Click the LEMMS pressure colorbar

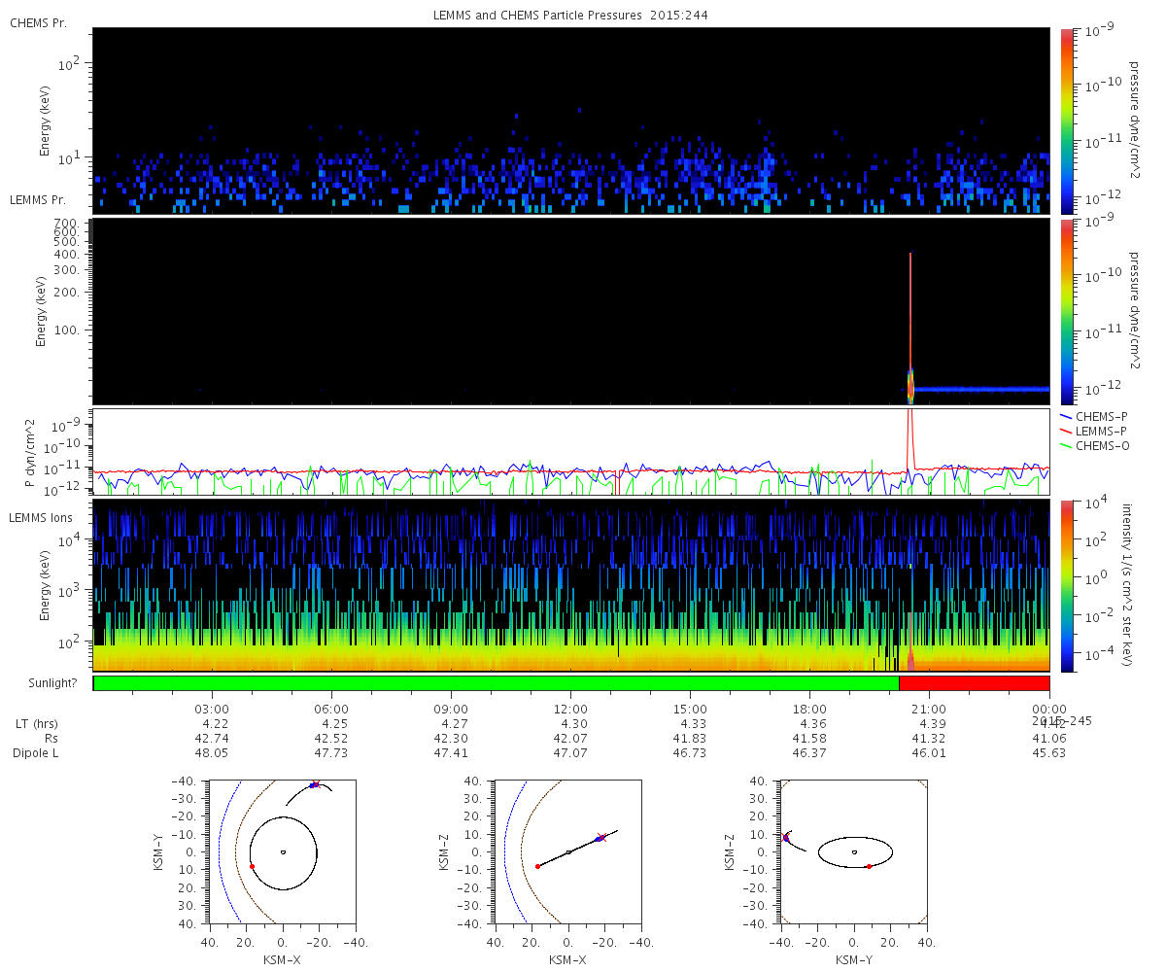(x=1067, y=311)
